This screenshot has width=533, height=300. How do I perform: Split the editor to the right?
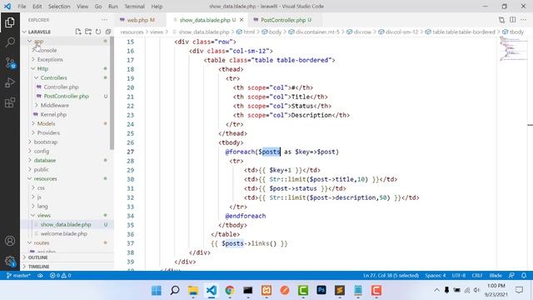(x=513, y=20)
